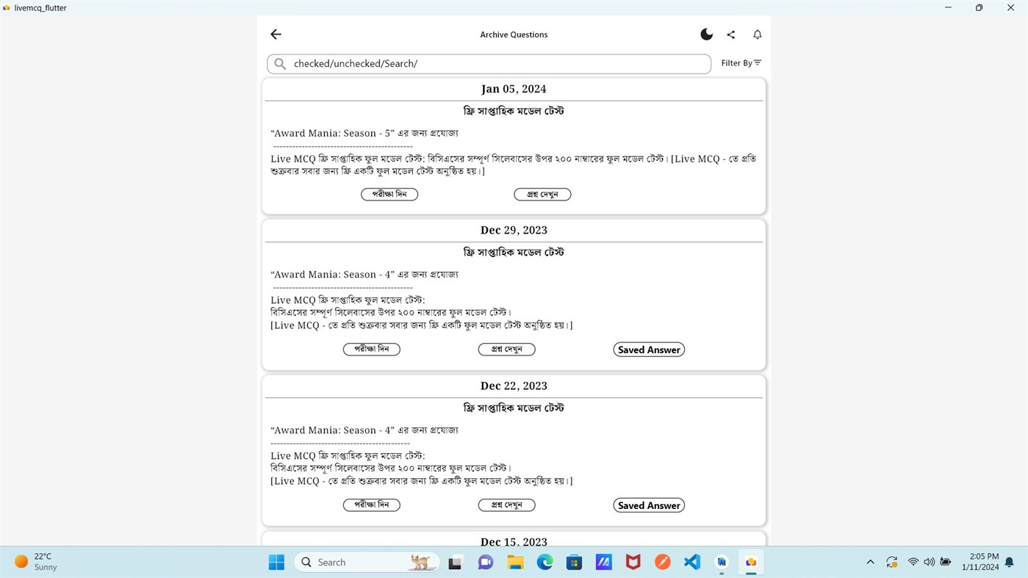Open Saved Answer for Dec 22, 2023
Screen dimensions: 1028x578
[x=648, y=505]
